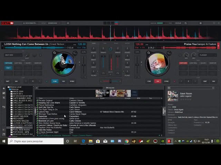221x165 pixels.
Task: Click the font size A icon in sidebar
Action: tap(4, 130)
